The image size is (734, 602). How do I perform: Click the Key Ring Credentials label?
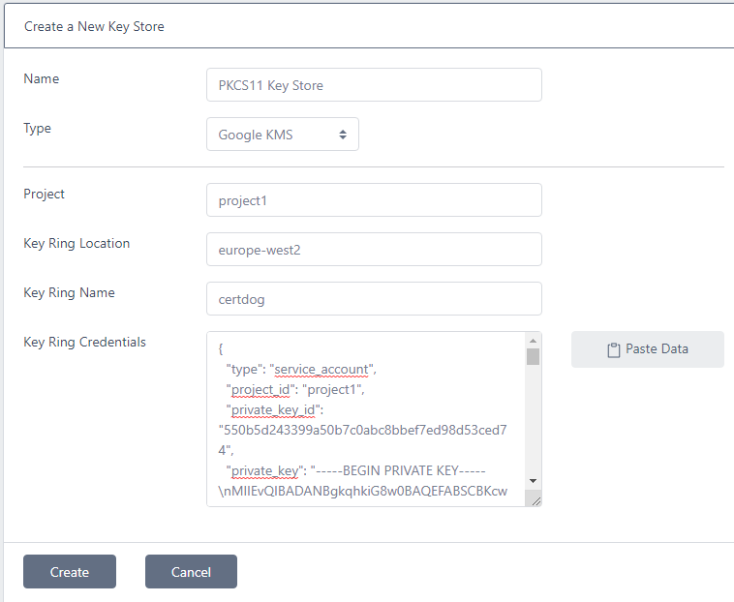pos(85,342)
